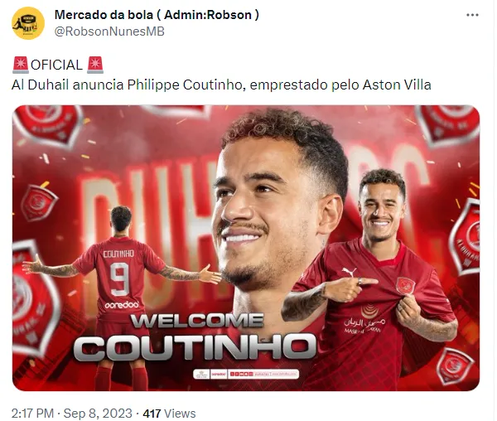Select the siren emoji after OFICIAL
497x421 pixels.
pos(95,65)
